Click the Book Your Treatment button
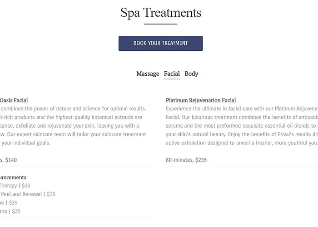318x227 pixels. tap(160, 43)
